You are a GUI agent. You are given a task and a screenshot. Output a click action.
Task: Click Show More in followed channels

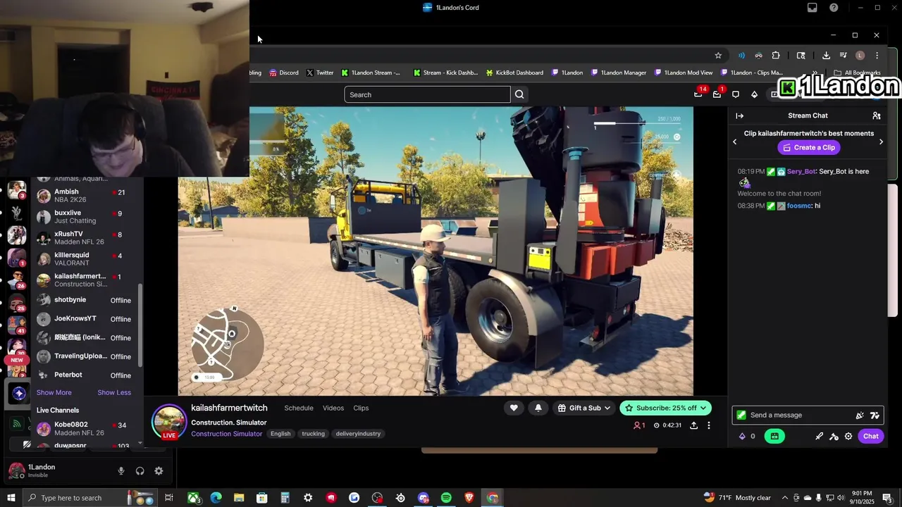(54, 392)
